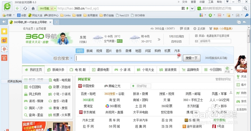Open the 淘宝网 link
The image size is (251, 131).
(x=114, y=100)
